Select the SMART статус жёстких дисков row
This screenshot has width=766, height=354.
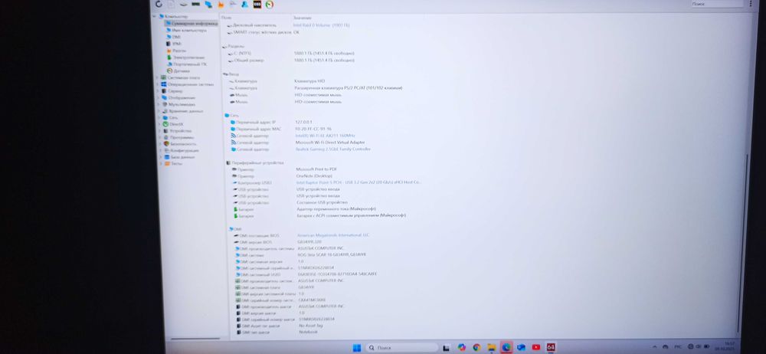pos(264,32)
